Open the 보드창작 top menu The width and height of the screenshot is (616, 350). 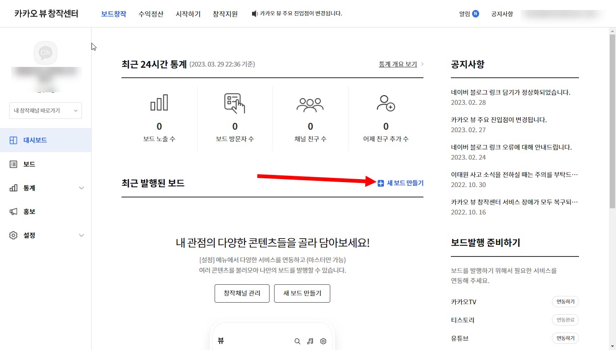(x=114, y=14)
